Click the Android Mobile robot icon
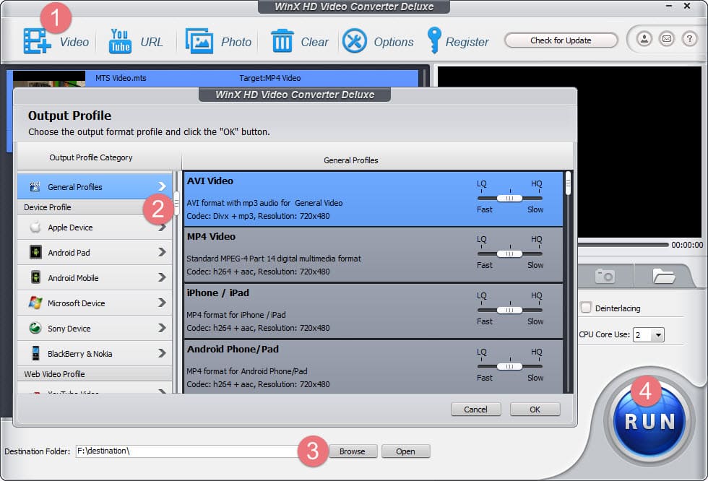This screenshot has height=481, width=708. [35, 277]
